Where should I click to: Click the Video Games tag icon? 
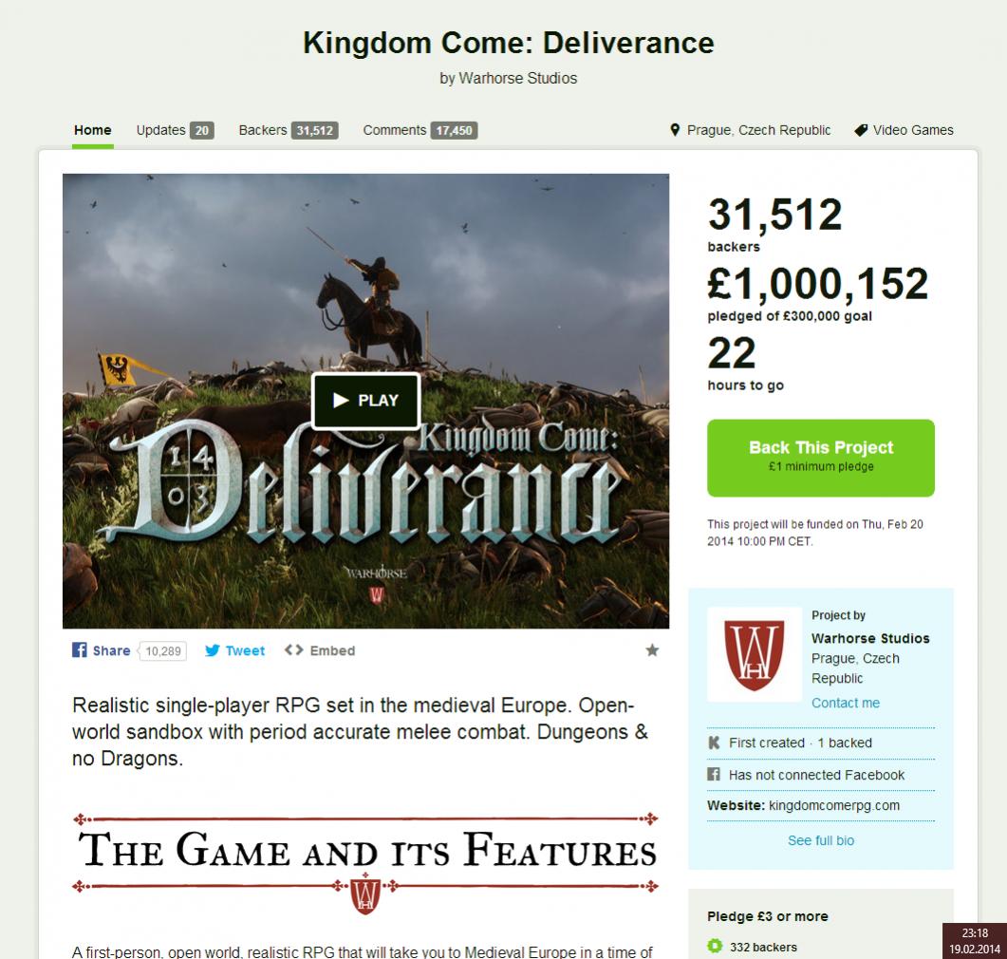pos(861,130)
